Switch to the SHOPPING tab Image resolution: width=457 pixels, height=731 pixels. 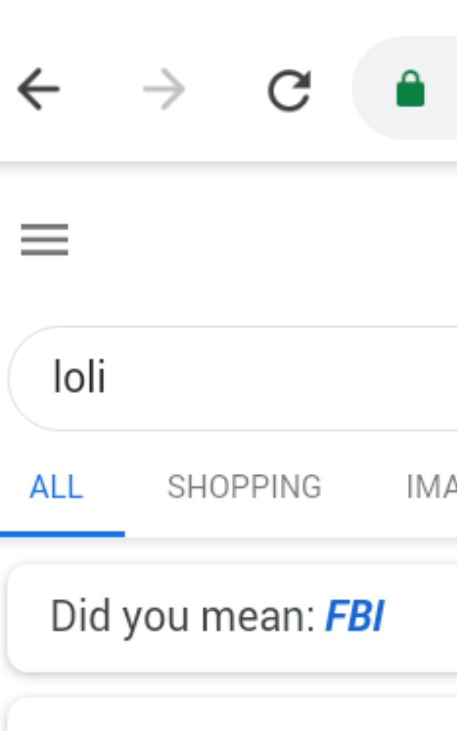pos(244,487)
